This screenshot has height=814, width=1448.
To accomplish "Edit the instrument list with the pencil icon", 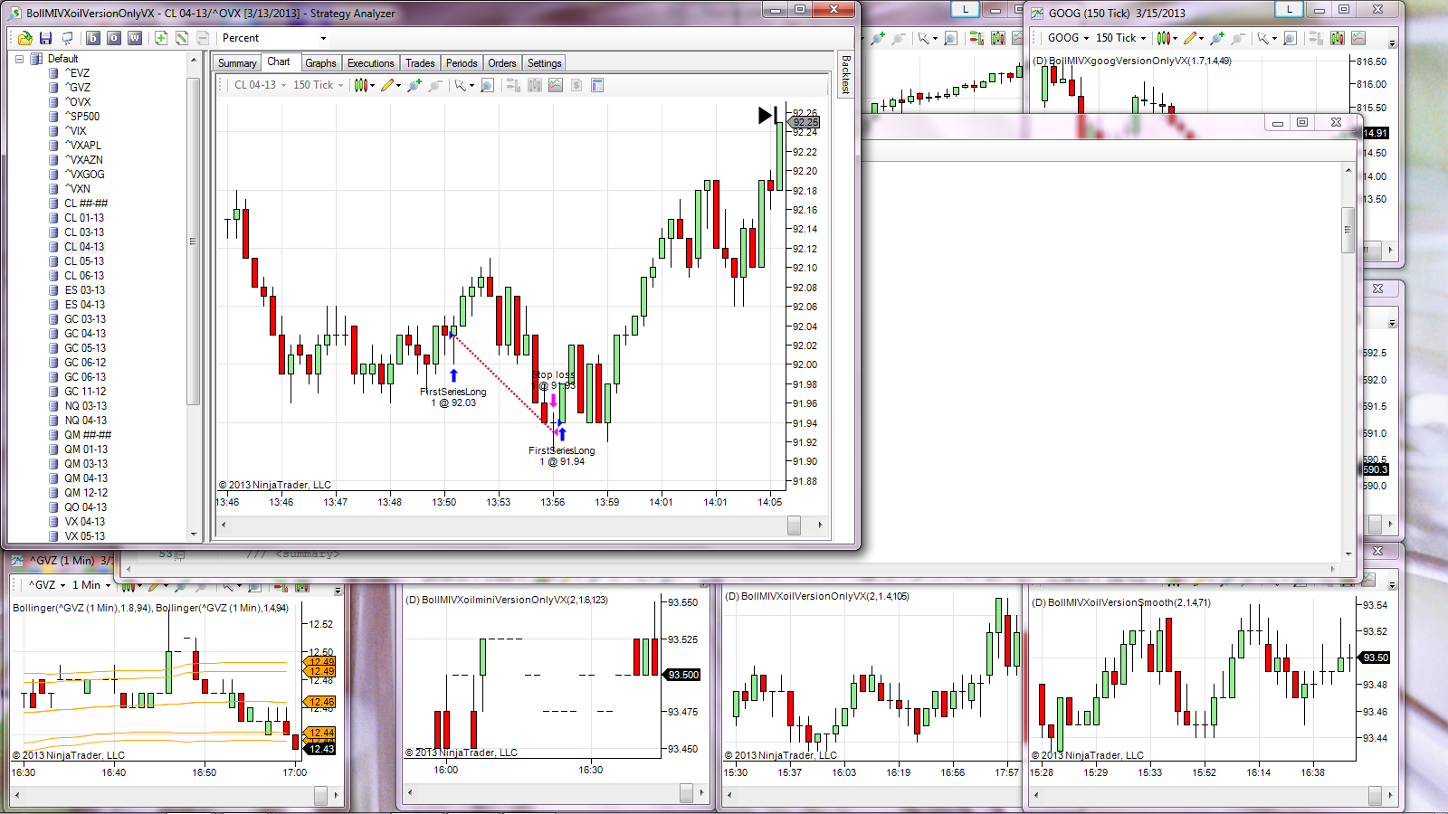I will (182, 38).
